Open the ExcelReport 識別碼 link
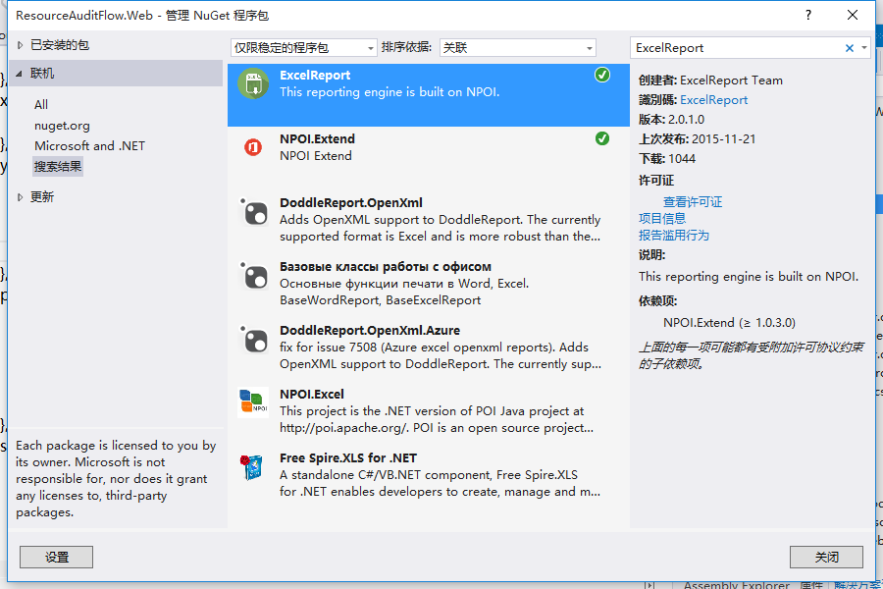The height and width of the screenshot is (589, 883). click(713, 100)
